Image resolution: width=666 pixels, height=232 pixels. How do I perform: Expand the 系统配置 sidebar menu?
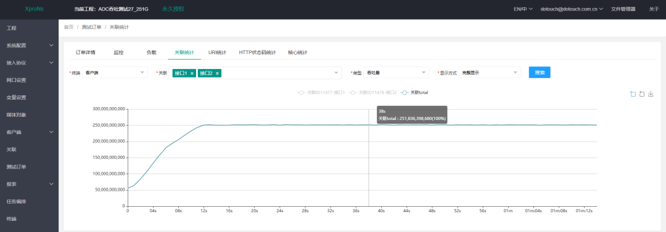click(x=30, y=46)
